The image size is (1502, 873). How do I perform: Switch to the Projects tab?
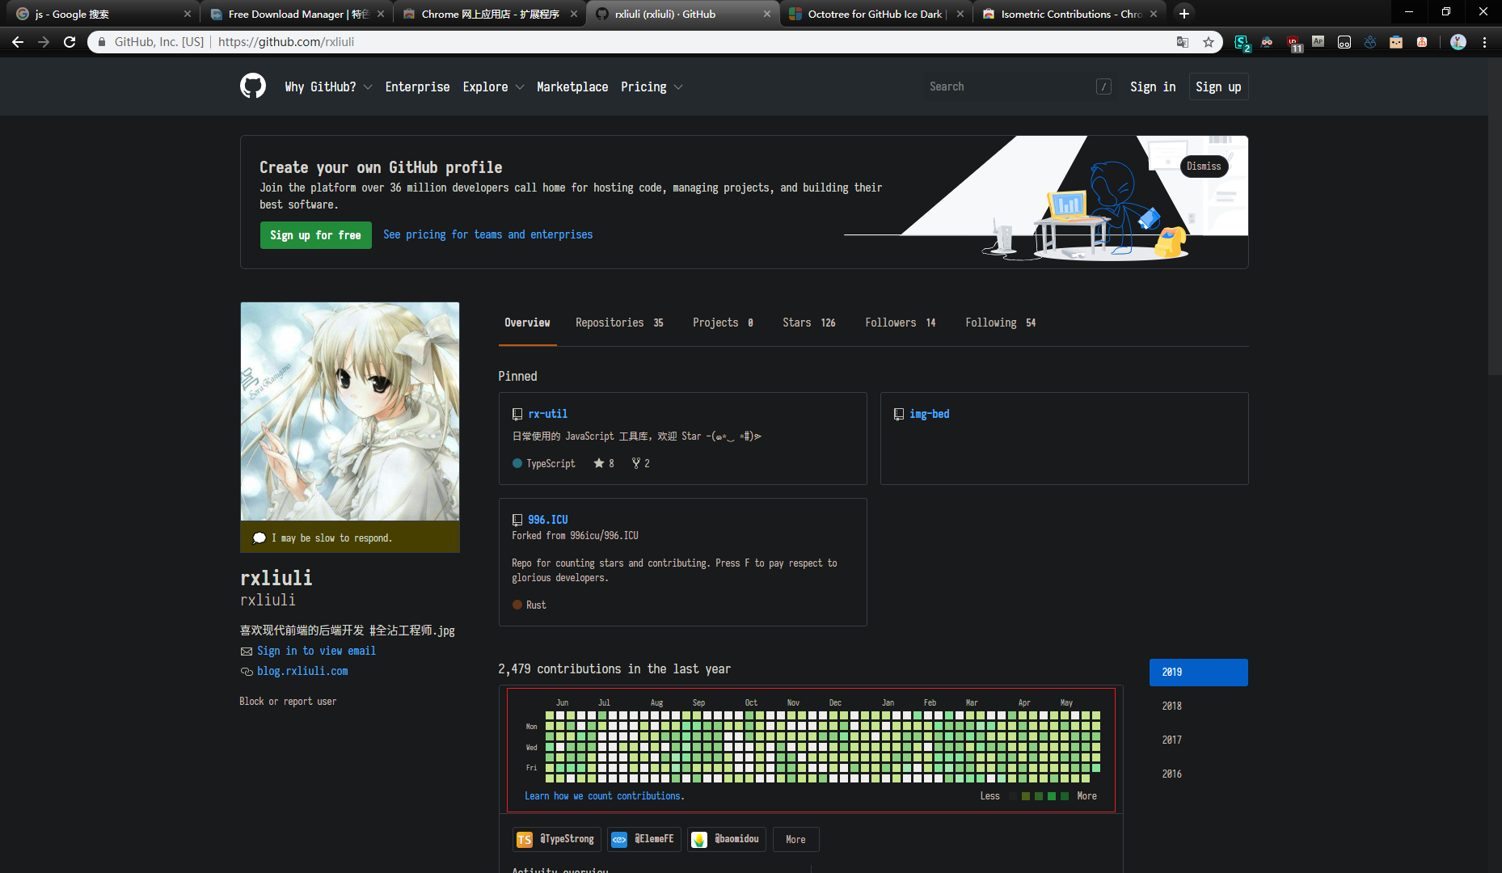[723, 323]
